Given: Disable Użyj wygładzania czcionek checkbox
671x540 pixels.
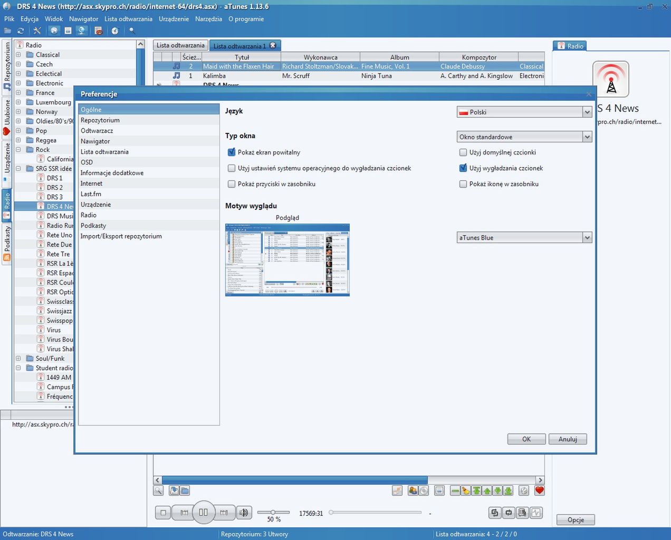Looking at the screenshot, I should pyautogui.click(x=463, y=168).
